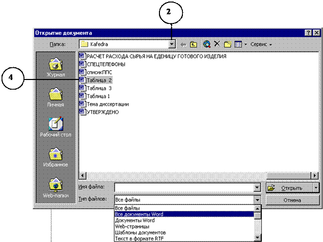Click inside the Имя файла field
Screen dimensions: 323x242
point(184,187)
